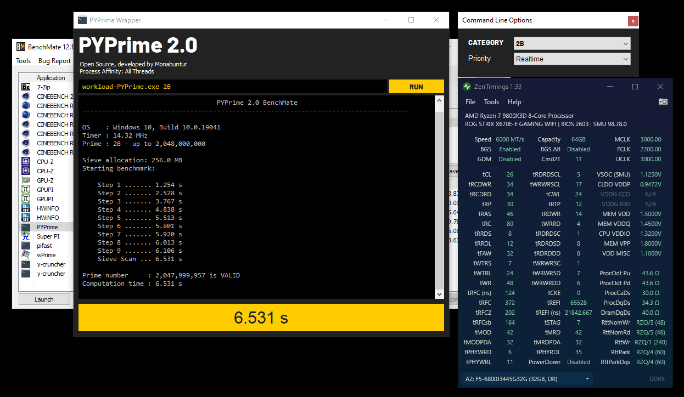Select the Super PI row label in BenchMate
684x397 pixels.
(x=48, y=236)
